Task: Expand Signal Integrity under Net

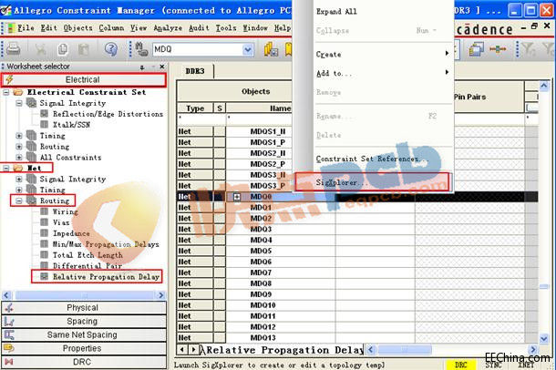Action: [x=19, y=179]
